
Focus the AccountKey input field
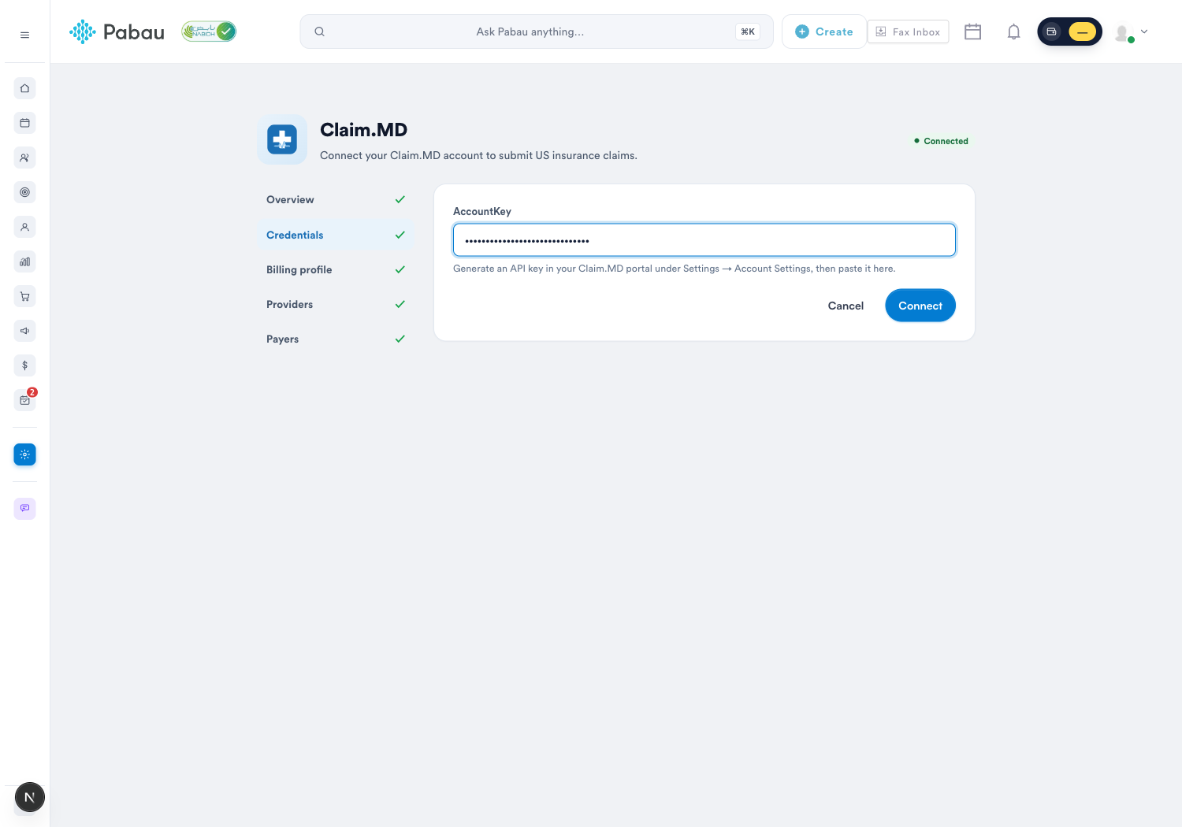click(704, 240)
